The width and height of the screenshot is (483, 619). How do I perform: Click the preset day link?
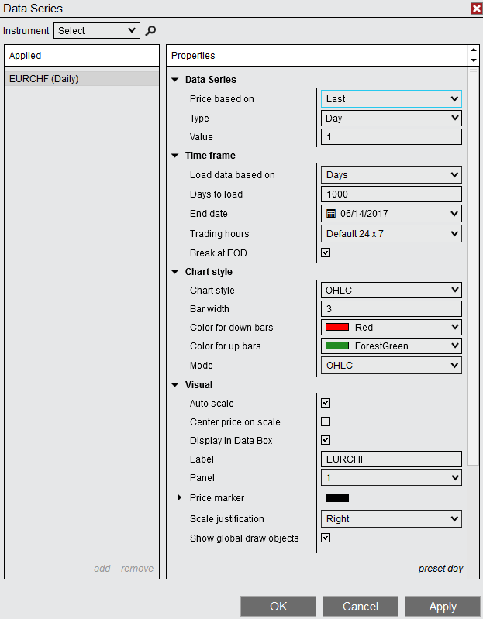point(440,569)
